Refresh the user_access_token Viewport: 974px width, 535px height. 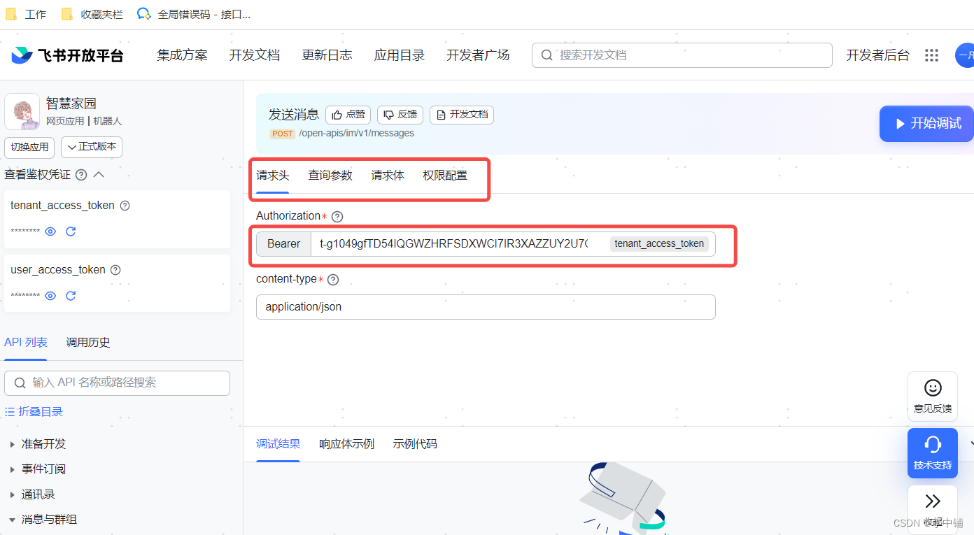pos(71,296)
